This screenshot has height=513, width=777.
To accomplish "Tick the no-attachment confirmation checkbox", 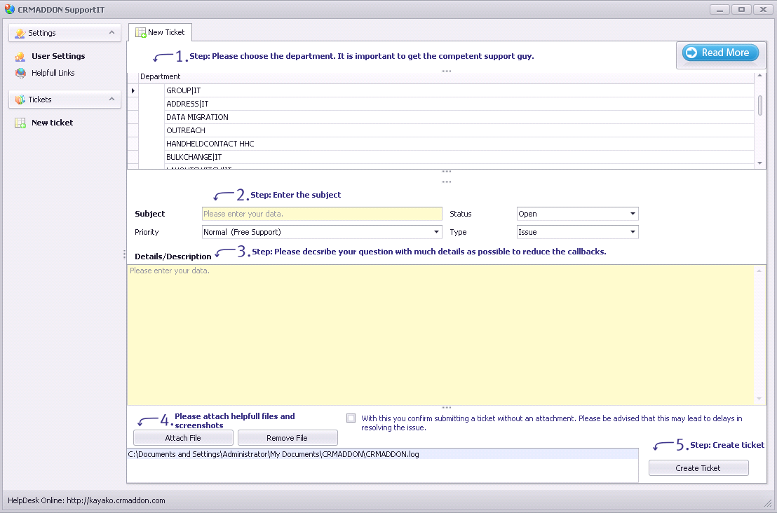I will click(351, 418).
